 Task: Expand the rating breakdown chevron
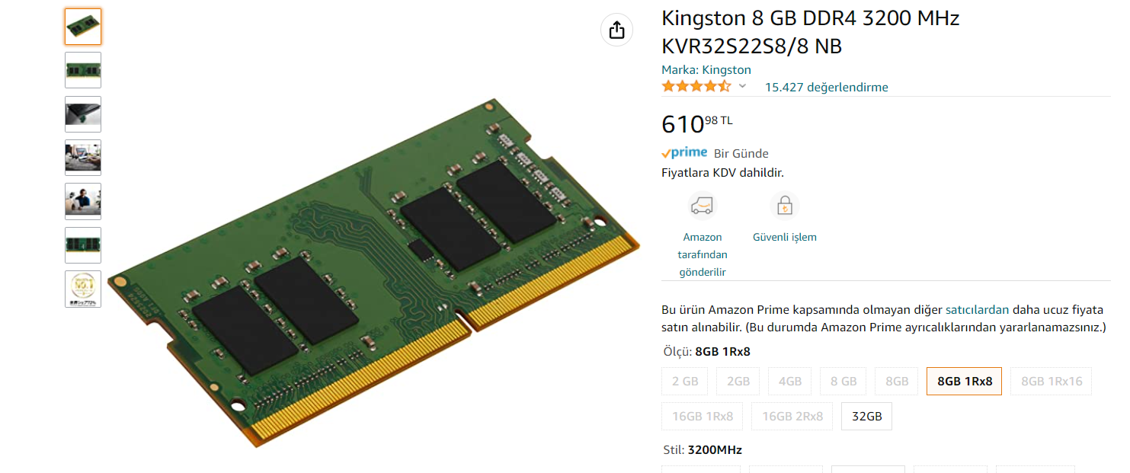pyautogui.click(x=743, y=86)
